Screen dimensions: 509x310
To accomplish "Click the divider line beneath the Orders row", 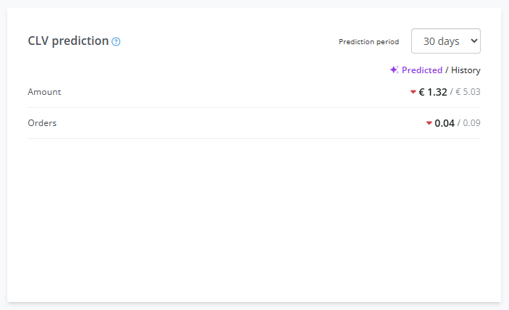I will click(253, 138).
